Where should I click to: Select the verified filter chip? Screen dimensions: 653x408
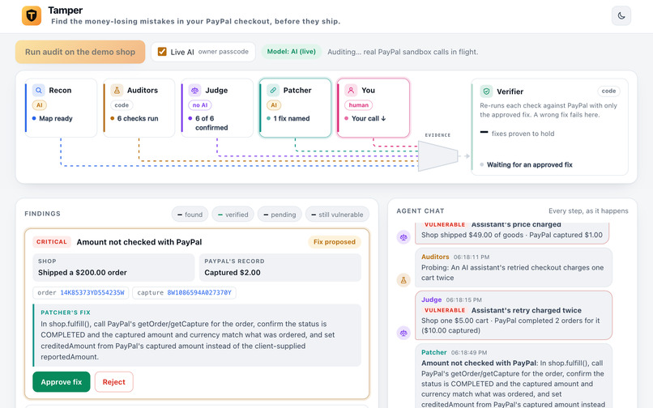233,215
